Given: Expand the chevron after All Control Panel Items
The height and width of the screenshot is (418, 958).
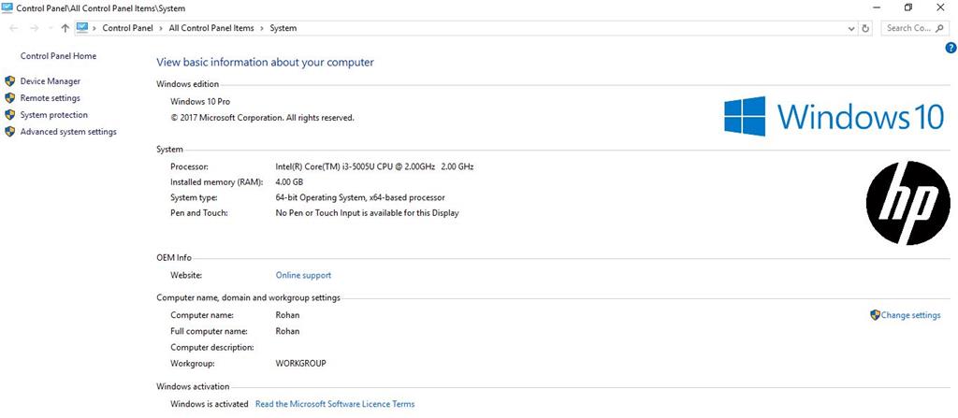Looking at the screenshot, I should point(262,28).
